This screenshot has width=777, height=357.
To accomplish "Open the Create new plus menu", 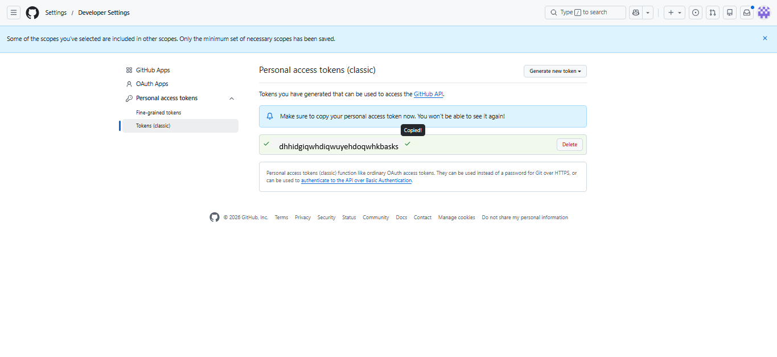I will point(675,13).
